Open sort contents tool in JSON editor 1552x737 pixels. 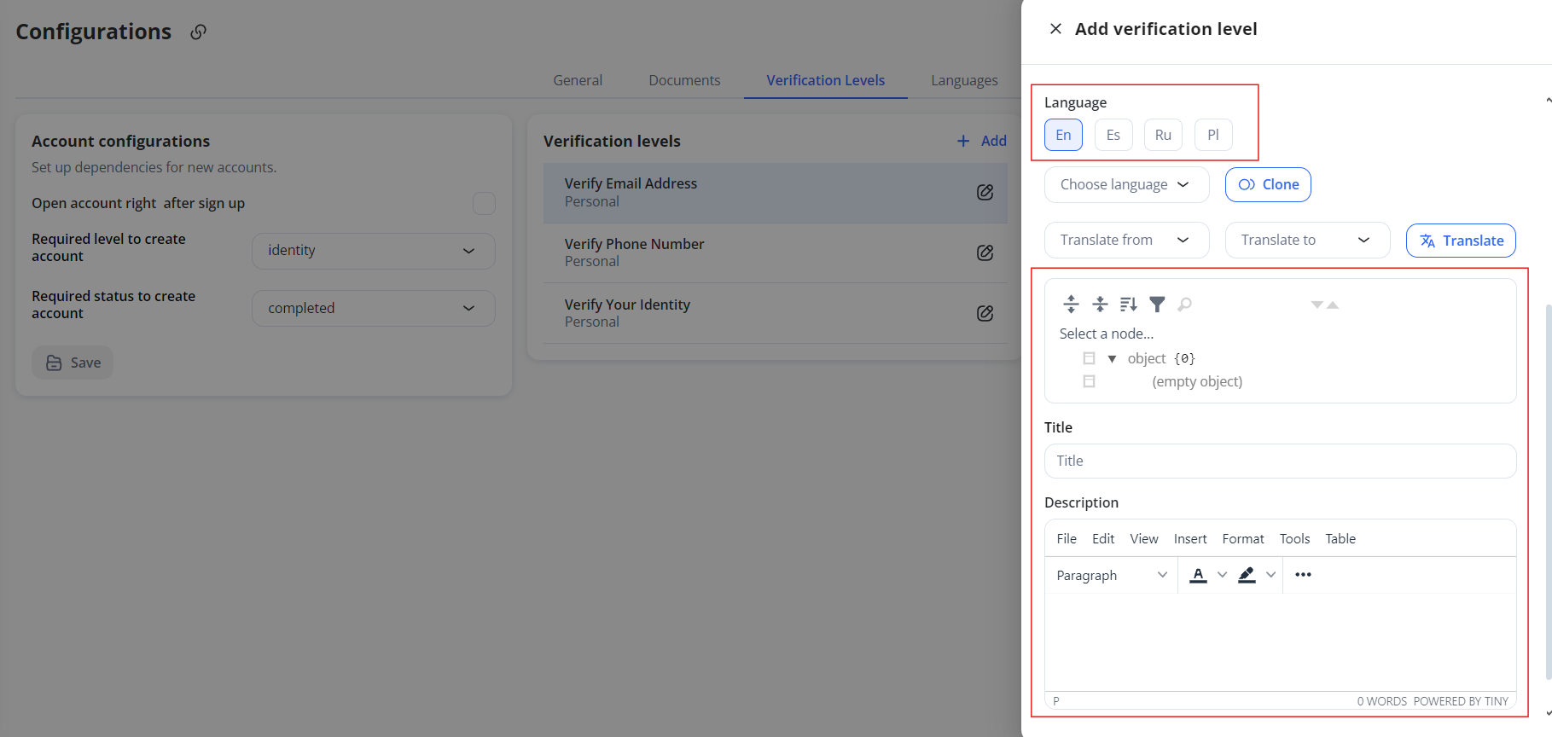coord(1129,305)
